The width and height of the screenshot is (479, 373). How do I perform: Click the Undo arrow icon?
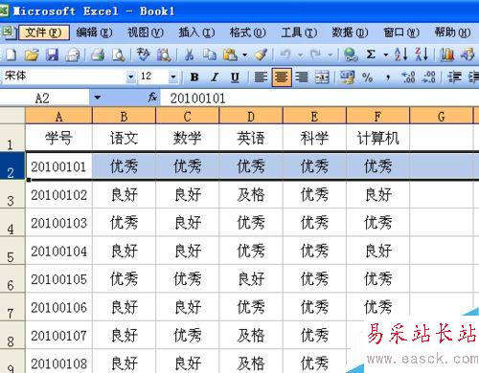(x=285, y=55)
